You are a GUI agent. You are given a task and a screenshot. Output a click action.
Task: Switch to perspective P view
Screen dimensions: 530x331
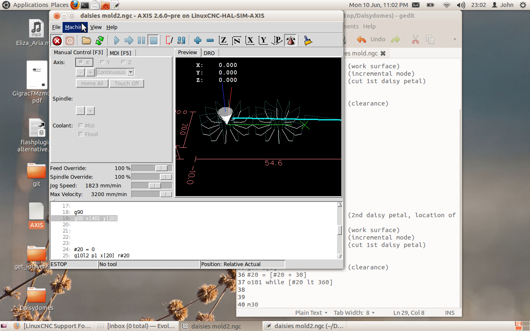coord(277,41)
